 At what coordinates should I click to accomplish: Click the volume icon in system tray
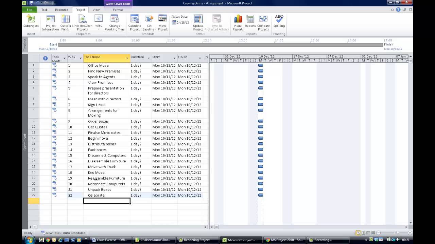[398, 240]
